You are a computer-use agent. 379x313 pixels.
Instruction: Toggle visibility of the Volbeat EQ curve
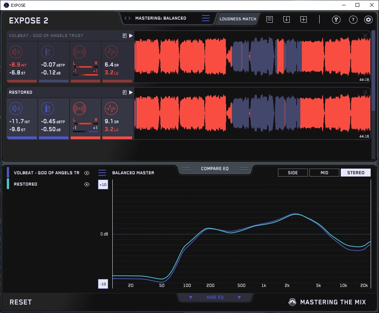[x=87, y=173]
